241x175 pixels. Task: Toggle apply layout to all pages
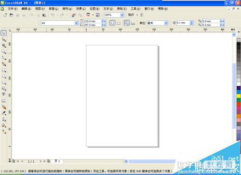[127, 23]
